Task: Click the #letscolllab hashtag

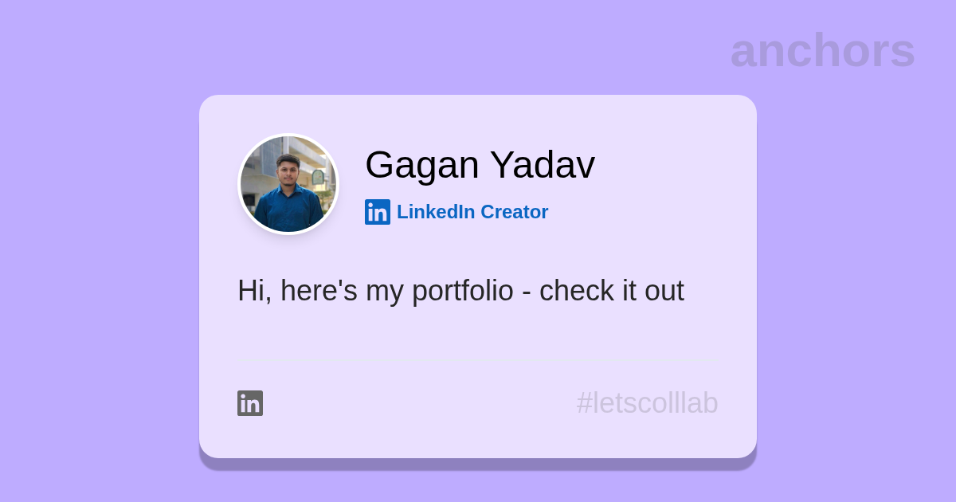Action: click(647, 403)
